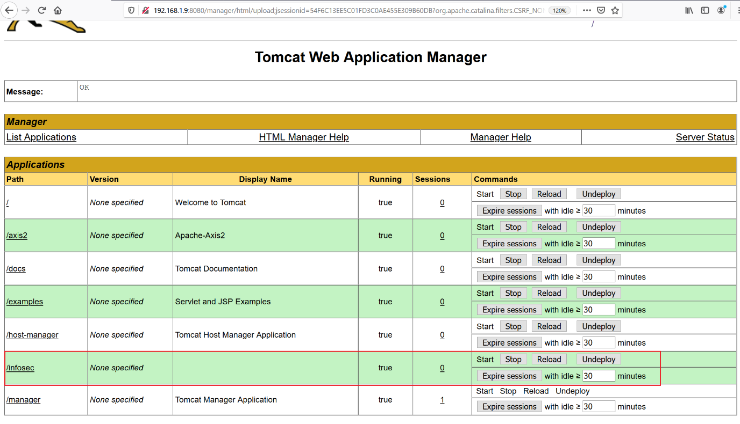
Task: Stop the /axis2 application
Action: [513, 227]
